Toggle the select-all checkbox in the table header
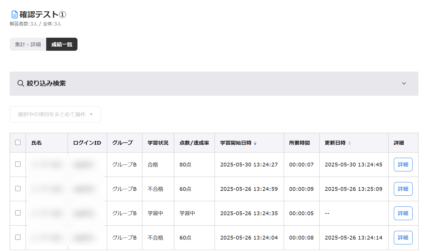429x252 pixels. (18, 142)
